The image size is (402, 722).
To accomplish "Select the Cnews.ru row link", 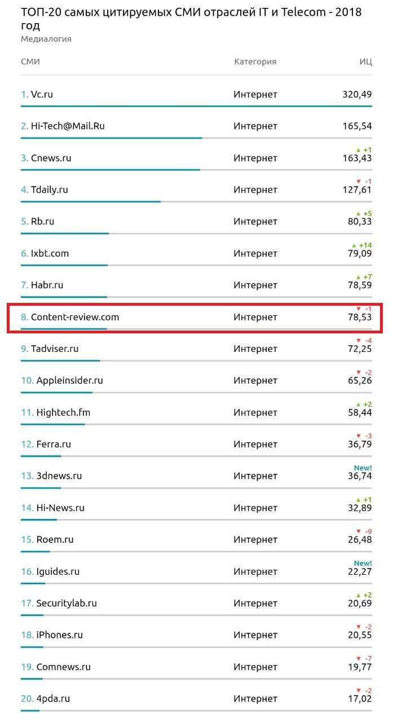I will coord(51,158).
